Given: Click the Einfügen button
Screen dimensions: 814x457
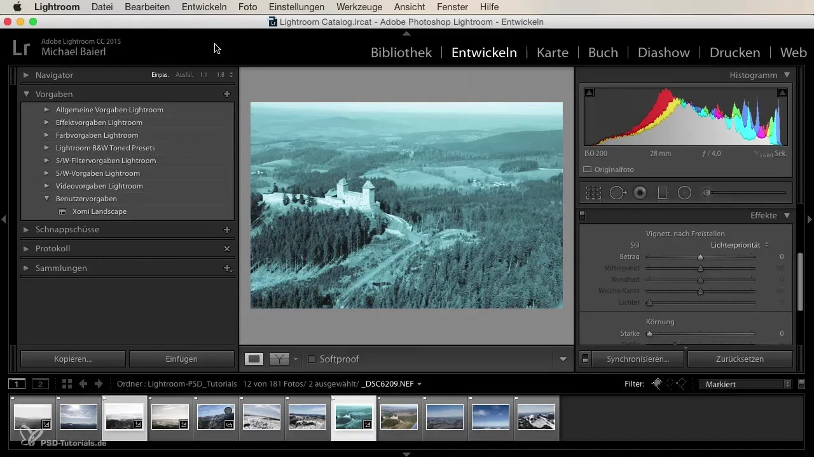Looking at the screenshot, I should pyautogui.click(x=182, y=359).
